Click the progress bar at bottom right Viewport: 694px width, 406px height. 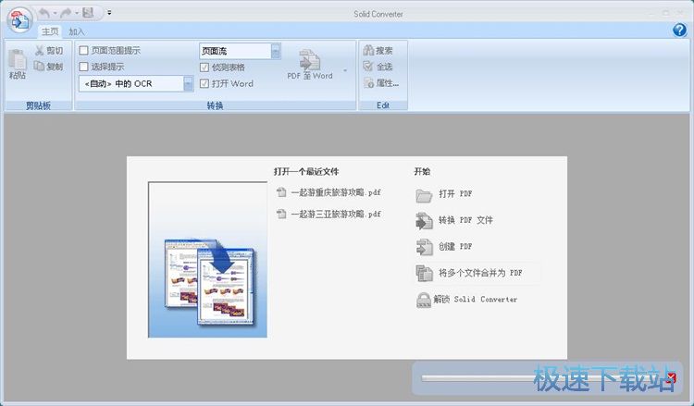[x=541, y=378]
